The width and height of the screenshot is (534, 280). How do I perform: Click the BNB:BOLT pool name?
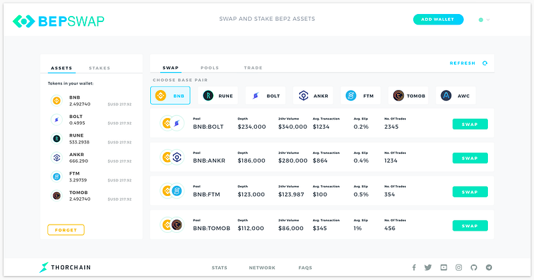coord(208,127)
